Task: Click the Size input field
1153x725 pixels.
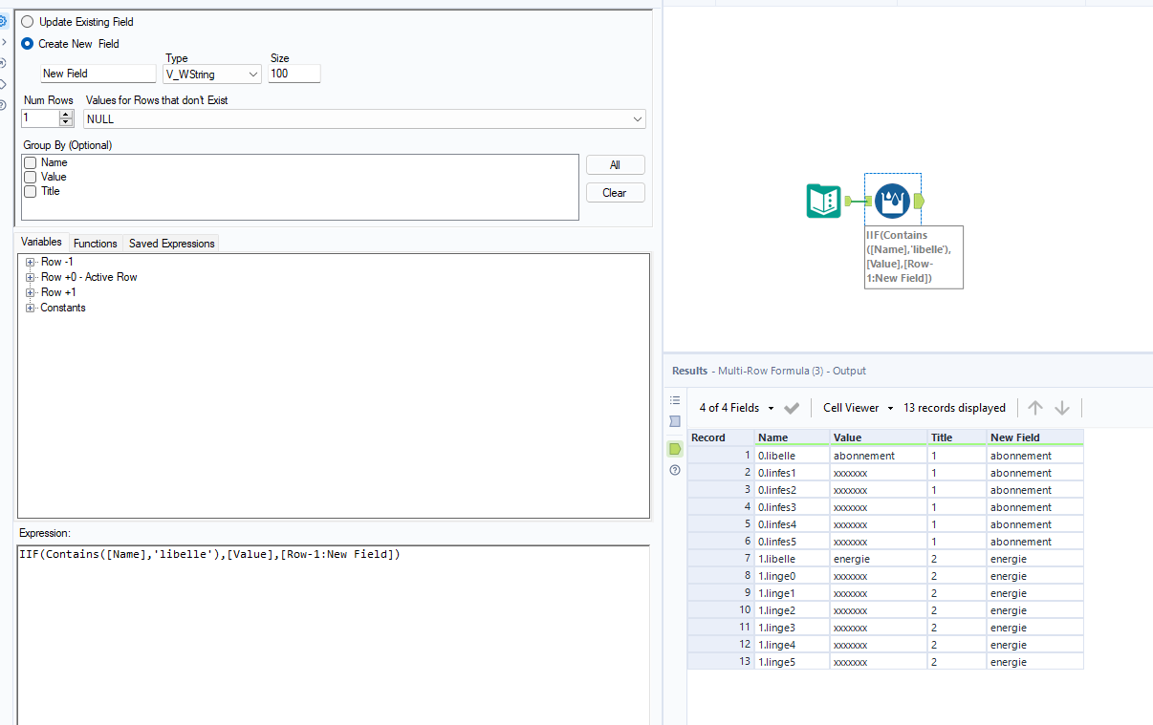Action: [294, 74]
